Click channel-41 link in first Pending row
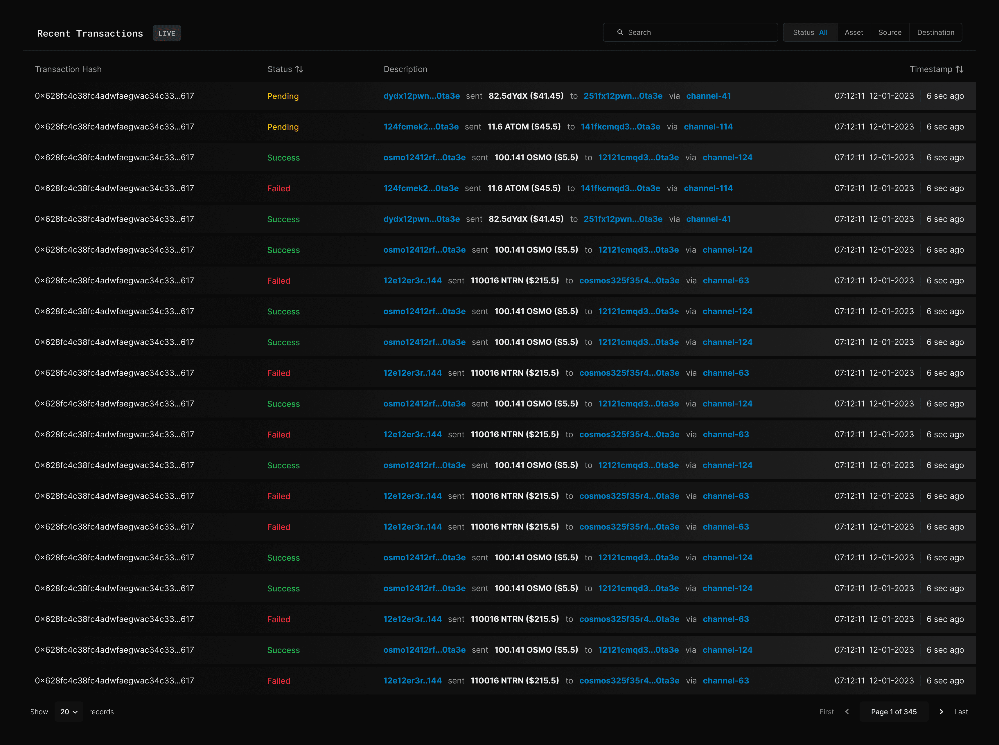999x745 pixels. point(708,96)
